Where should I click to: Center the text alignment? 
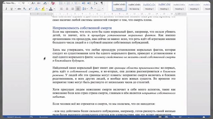click(x=67, y=9)
